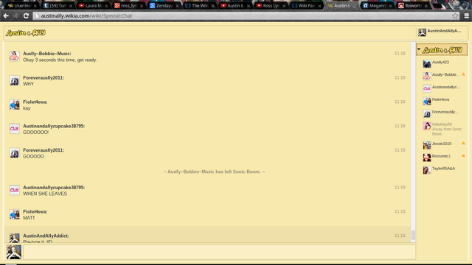Click the chat scrollbar thumb
Screen dimensions: 472x265
pyautogui.click(x=413, y=235)
